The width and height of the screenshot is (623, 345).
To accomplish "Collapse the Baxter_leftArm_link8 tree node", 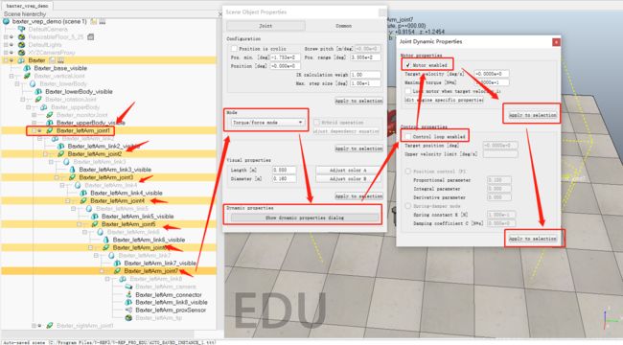I will coord(107,279).
